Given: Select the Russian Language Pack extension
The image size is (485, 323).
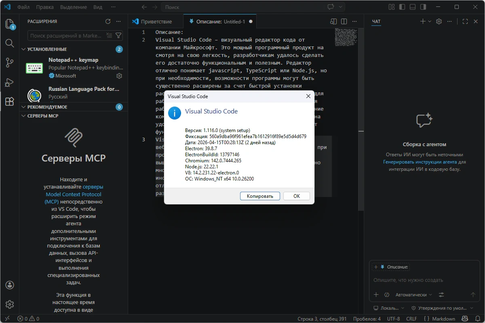Looking at the screenshot, I should pyautogui.click(x=74, y=92).
